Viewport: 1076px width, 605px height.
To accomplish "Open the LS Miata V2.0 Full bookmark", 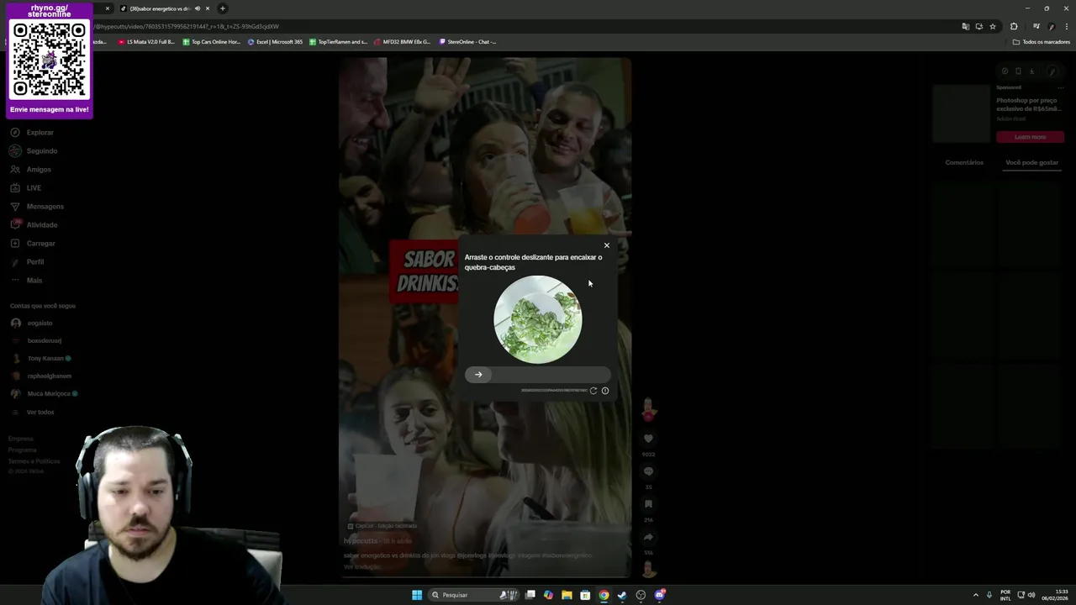I will tap(146, 42).
